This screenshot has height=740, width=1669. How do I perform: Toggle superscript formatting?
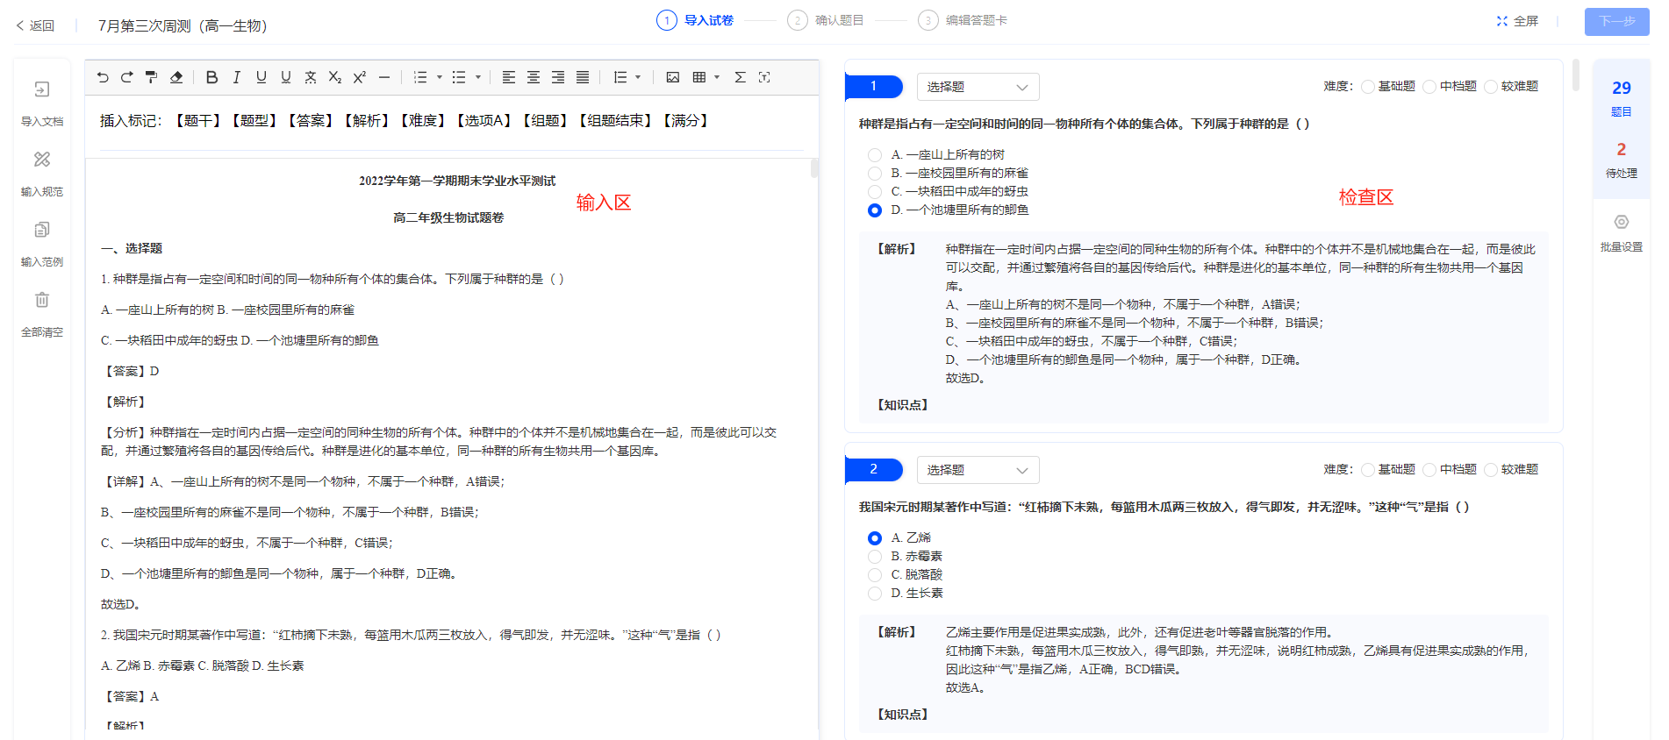click(x=359, y=77)
